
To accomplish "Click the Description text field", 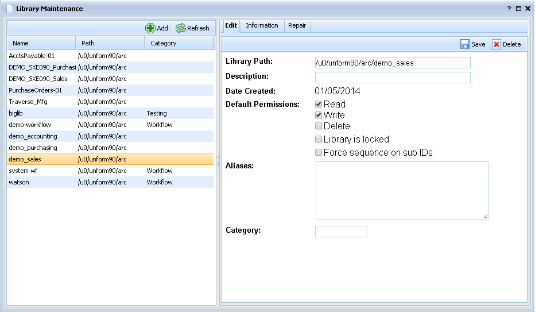I will pos(393,78).
